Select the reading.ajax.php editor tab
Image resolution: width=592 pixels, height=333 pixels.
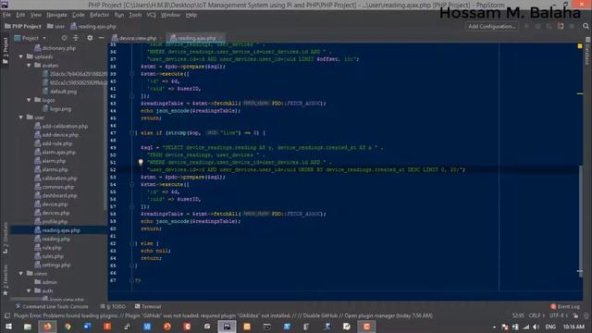196,38
